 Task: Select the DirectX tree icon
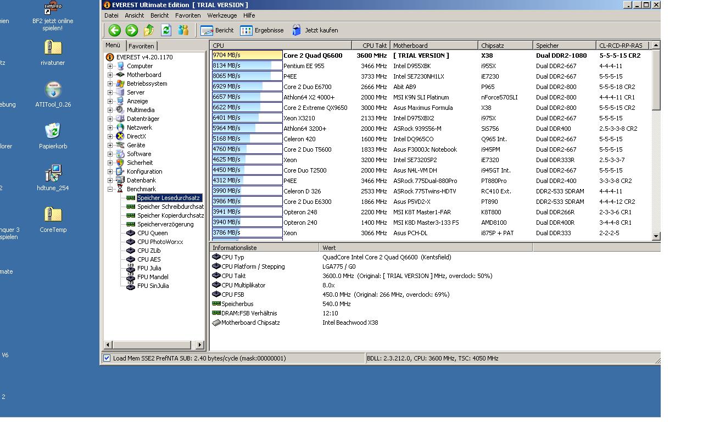(x=120, y=136)
